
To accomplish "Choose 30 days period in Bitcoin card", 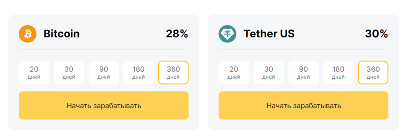I will pos(69,73).
